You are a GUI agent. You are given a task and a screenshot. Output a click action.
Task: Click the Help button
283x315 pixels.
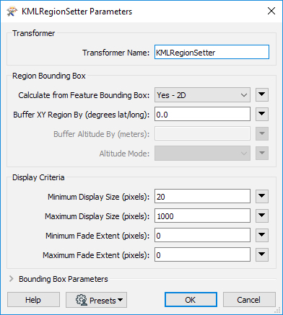click(x=33, y=300)
